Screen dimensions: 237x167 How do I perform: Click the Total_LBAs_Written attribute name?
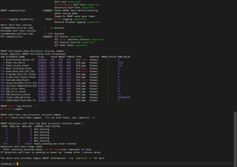coord(18,97)
